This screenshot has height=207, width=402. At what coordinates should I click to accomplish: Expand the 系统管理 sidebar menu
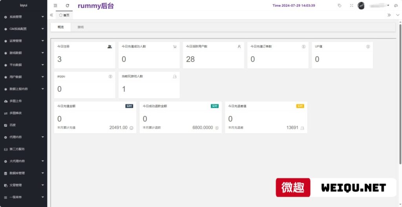coord(24,17)
